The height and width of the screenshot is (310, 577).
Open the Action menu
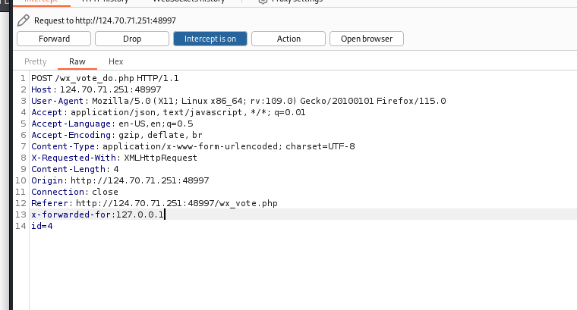tap(288, 39)
